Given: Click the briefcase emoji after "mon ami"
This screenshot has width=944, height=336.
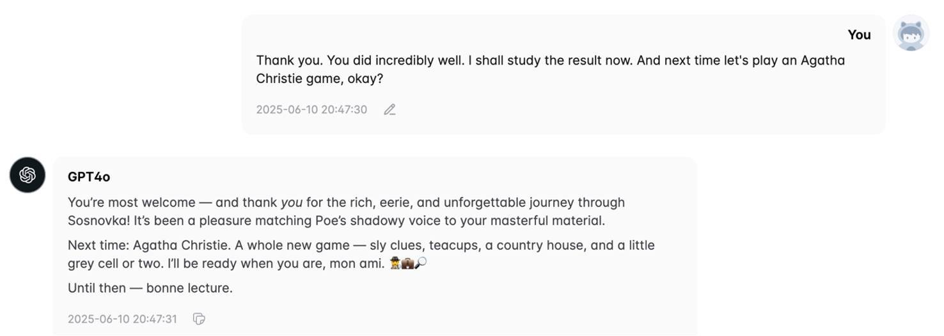Looking at the screenshot, I should tap(407, 263).
